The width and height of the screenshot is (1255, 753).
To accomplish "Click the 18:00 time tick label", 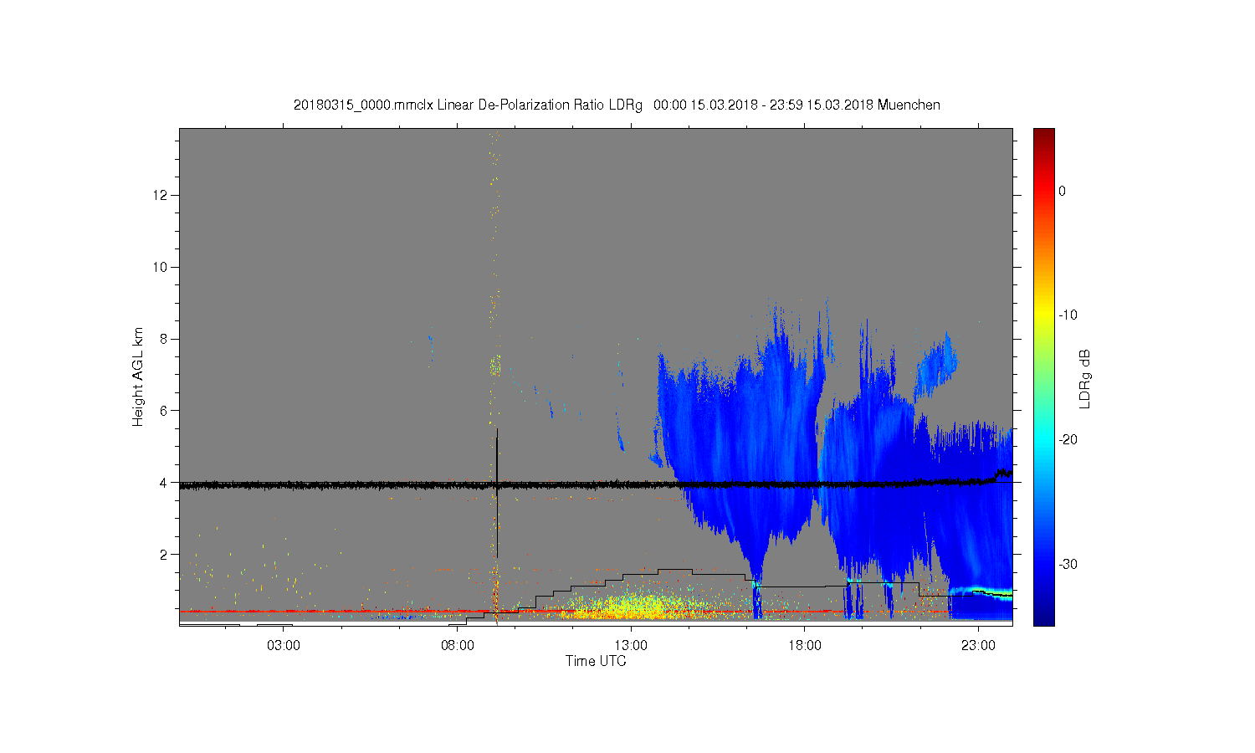I will point(805,645).
